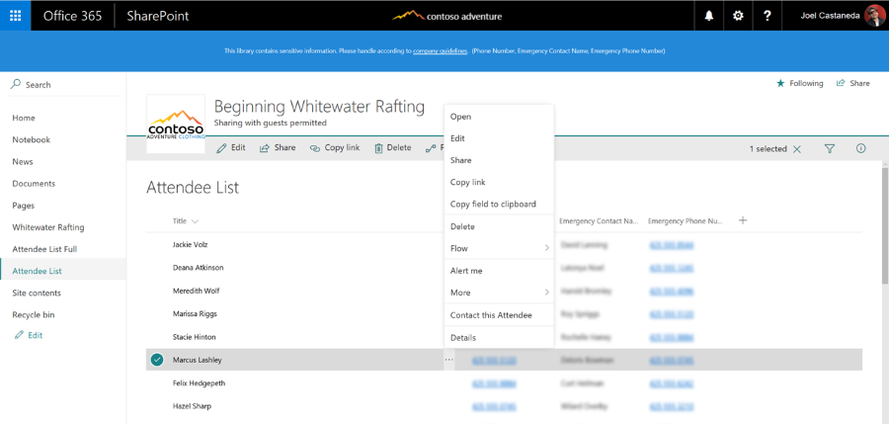Open the notifications bell

(x=708, y=16)
